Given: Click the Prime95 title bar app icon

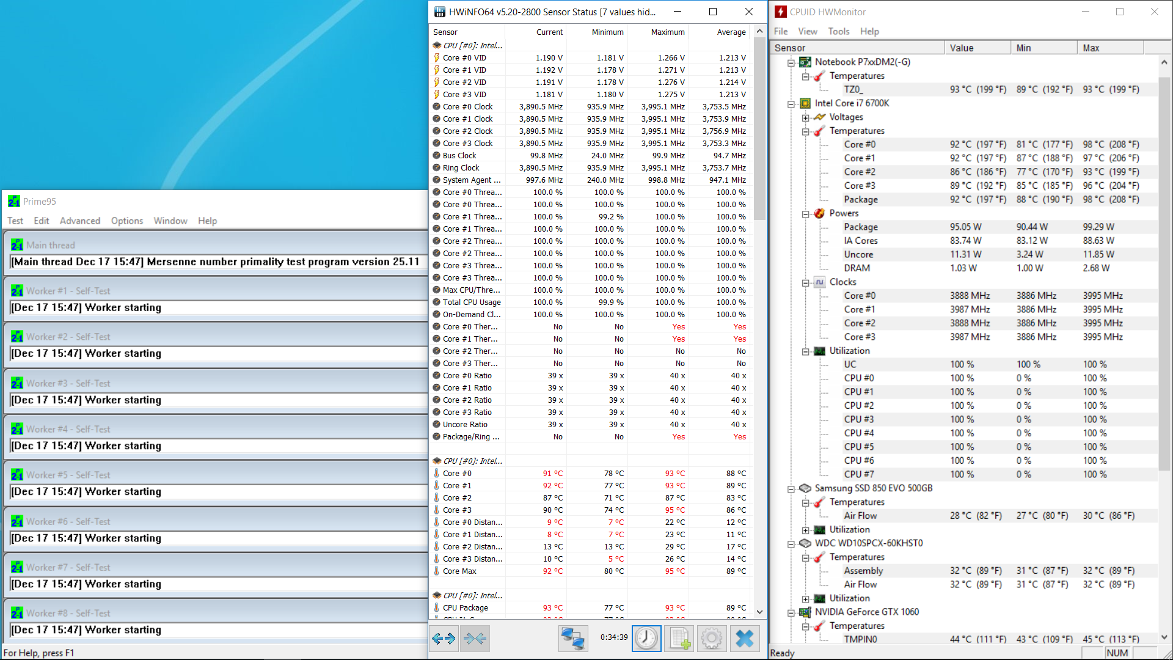Looking at the screenshot, I should 14,201.
